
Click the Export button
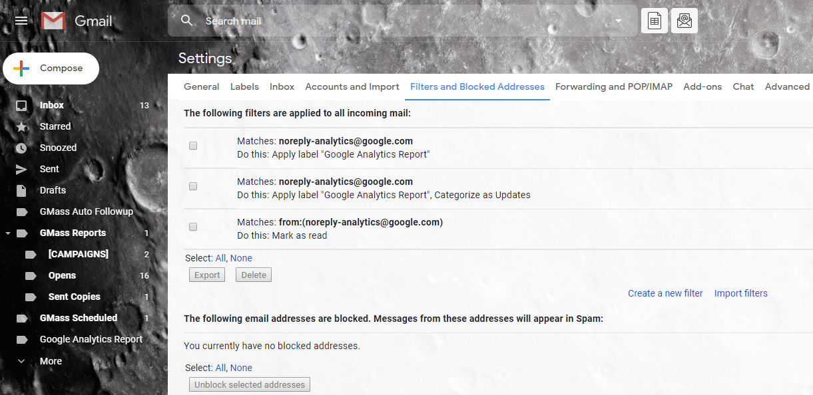click(206, 274)
